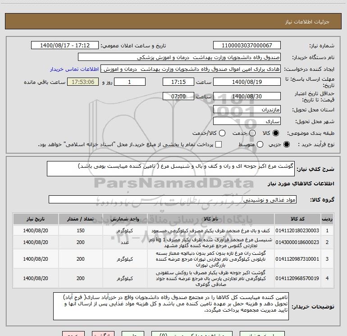The width and height of the screenshot is (347, 336).
Task: Click the delivery province field مازندران
Action: 247,110
